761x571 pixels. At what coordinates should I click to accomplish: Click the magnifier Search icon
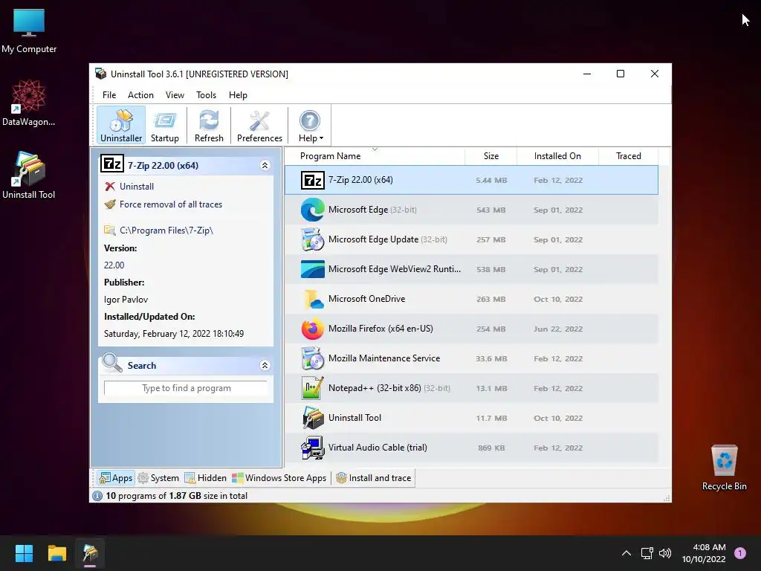[112, 363]
